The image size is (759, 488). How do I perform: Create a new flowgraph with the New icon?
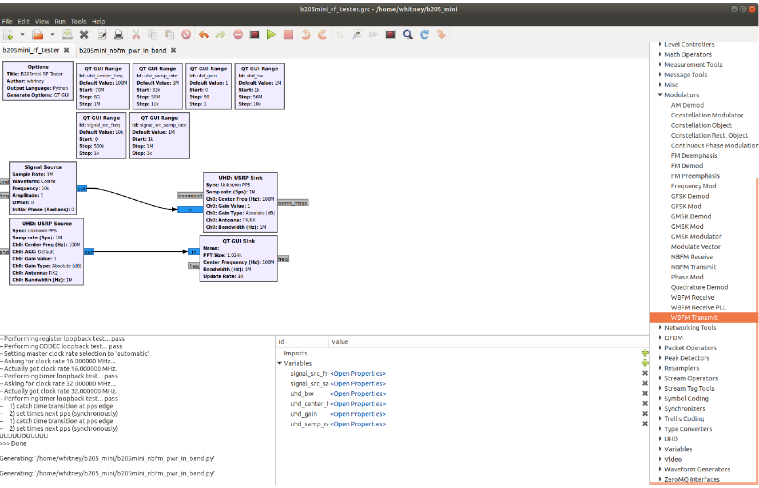click(10, 34)
